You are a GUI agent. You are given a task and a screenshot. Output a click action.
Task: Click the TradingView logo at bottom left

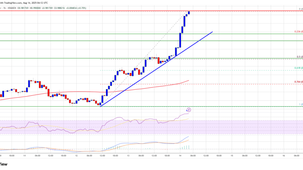(4, 164)
